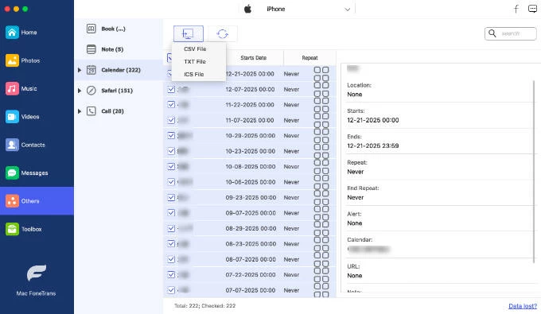Image resolution: width=541 pixels, height=314 pixels.
Task: Click the Call (20) phone icon
Action: click(91, 111)
